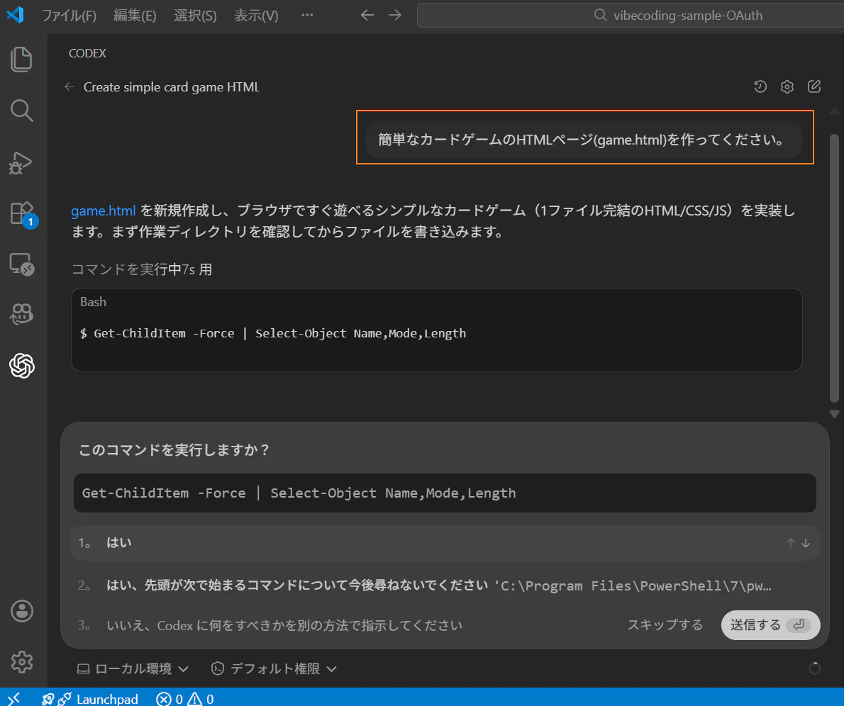
Task: Open the Copilot chat icon in activity bar
Action: coord(21,314)
